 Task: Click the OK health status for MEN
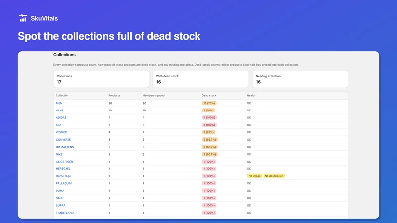pos(249,103)
